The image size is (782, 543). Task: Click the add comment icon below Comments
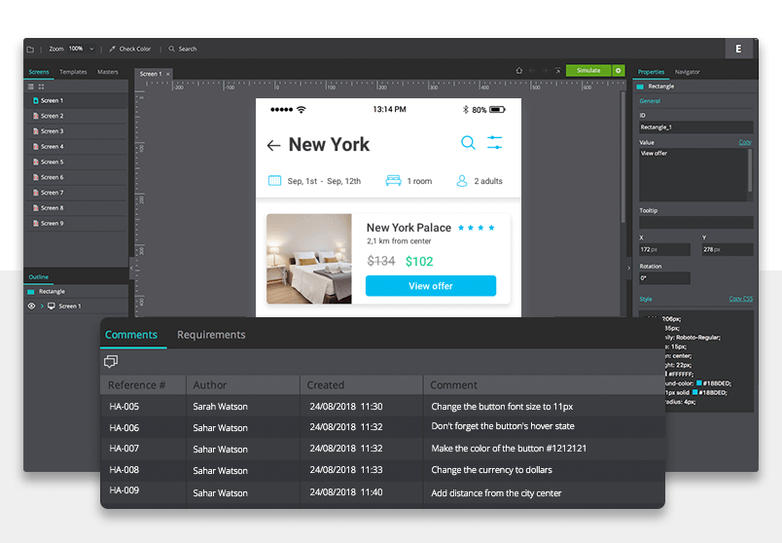(x=111, y=361)
